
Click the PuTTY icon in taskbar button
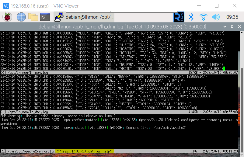[x=59, y=17]
